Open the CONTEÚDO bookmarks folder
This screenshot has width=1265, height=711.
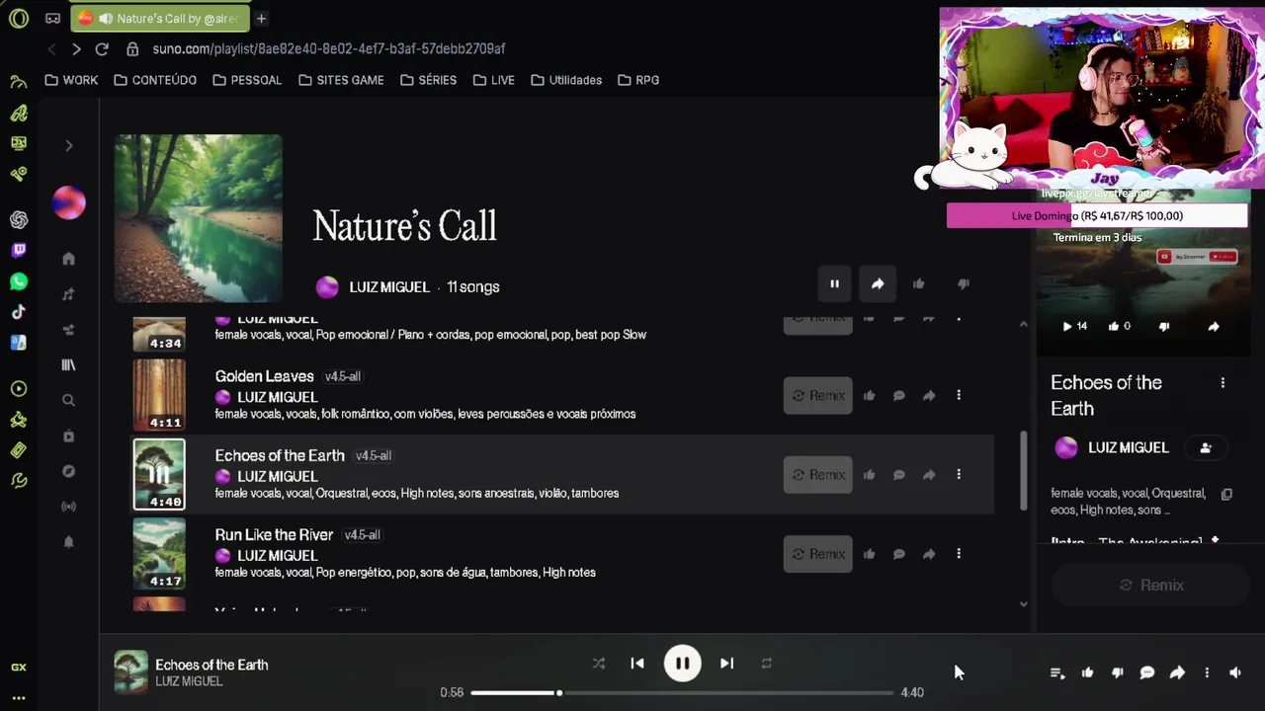(155, 80)
